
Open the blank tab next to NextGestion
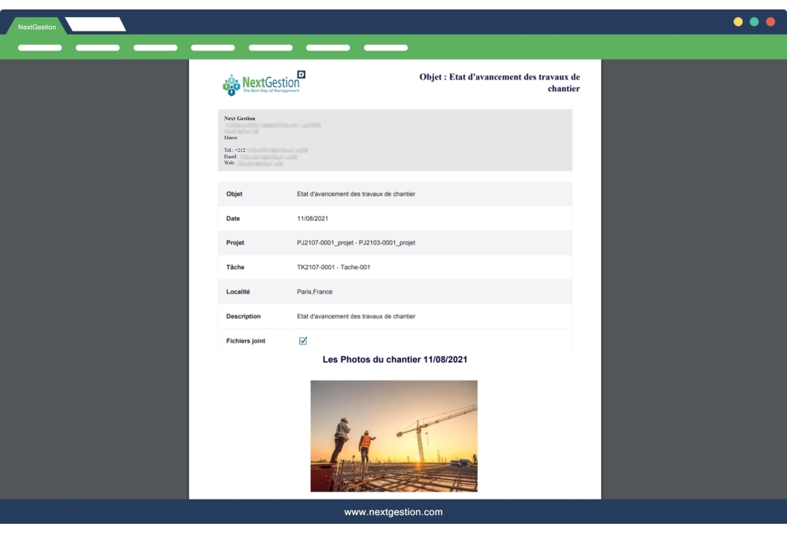(x=96, y=25)
